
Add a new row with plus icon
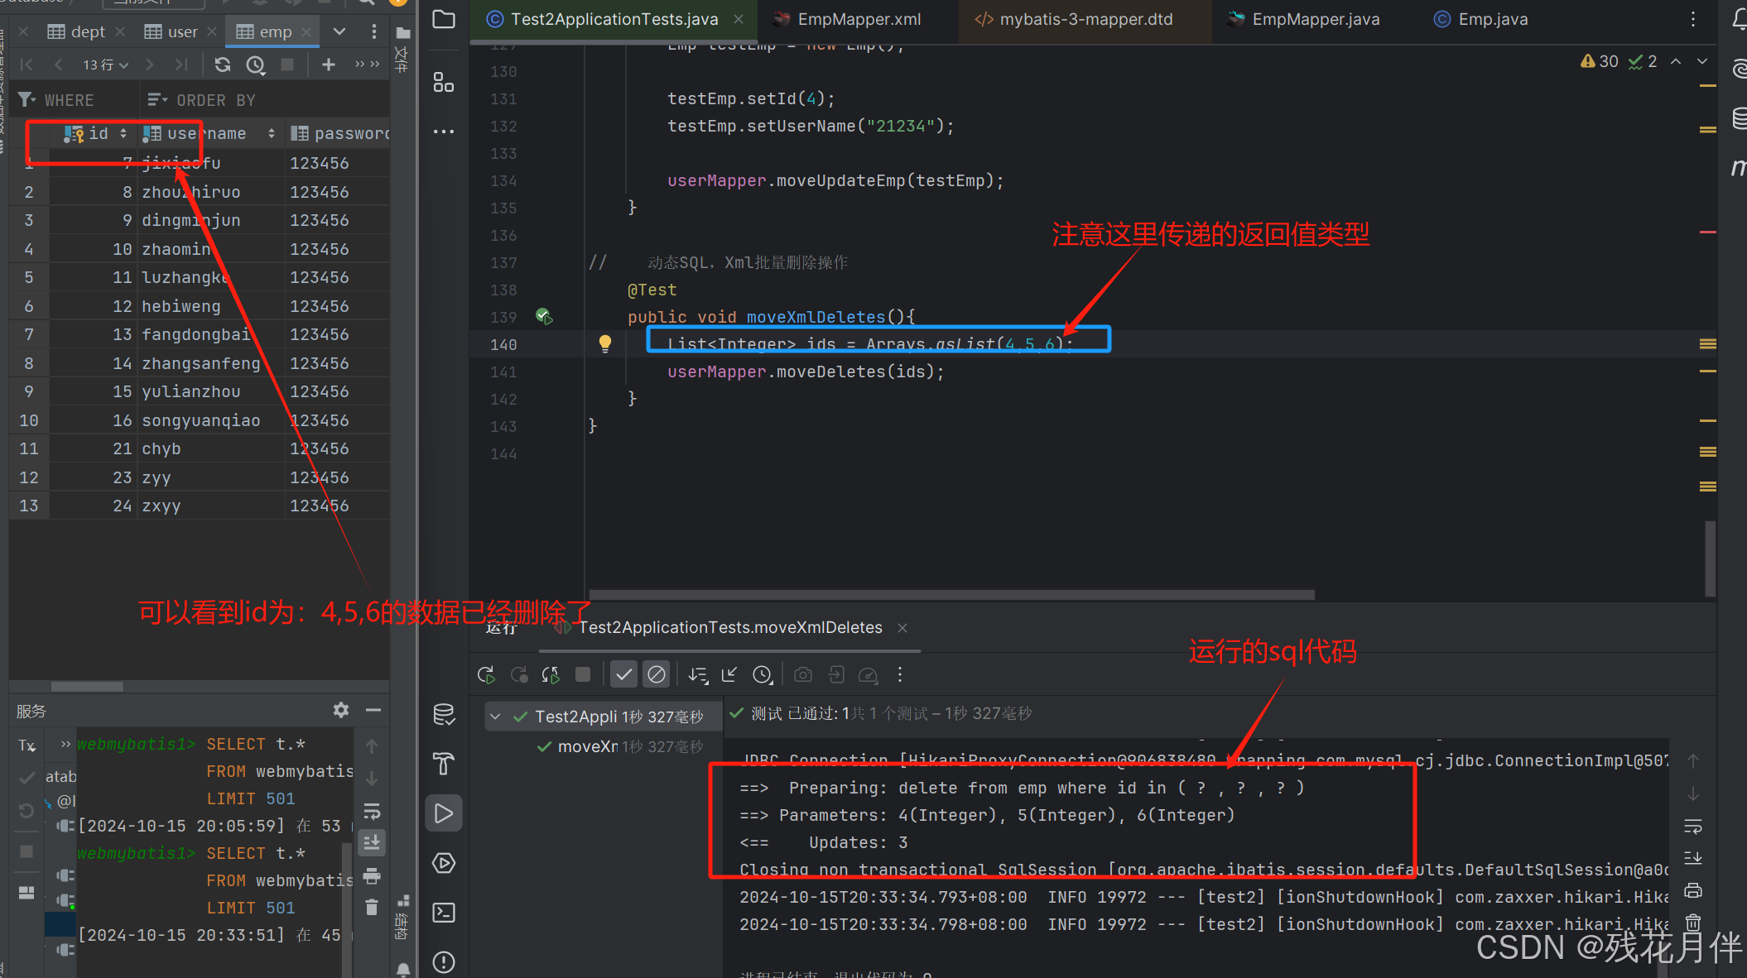click(x=329, y=65)
